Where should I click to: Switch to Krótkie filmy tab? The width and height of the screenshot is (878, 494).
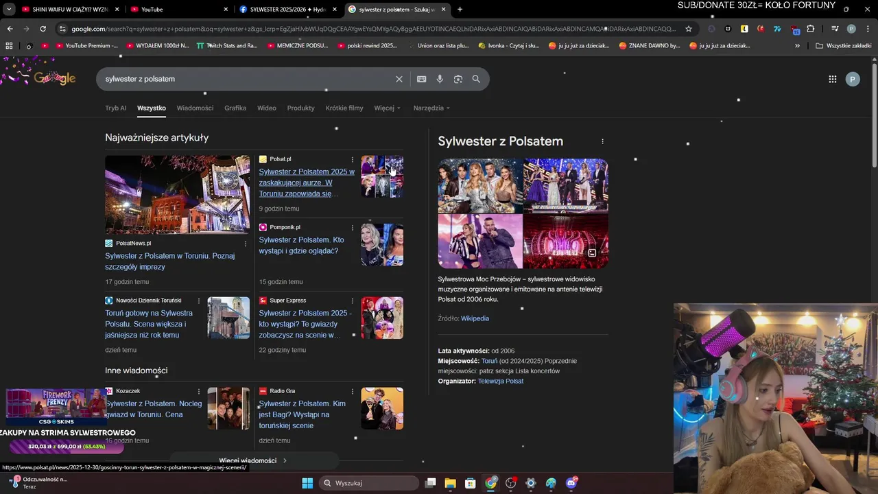click(344, 108)
